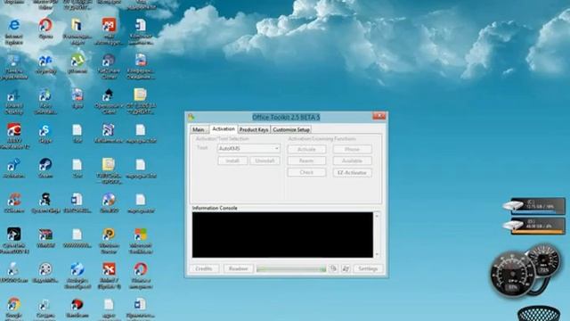Switch to the Main tab
This screenshot has height=321, width=570.
[x=199, y=129]
